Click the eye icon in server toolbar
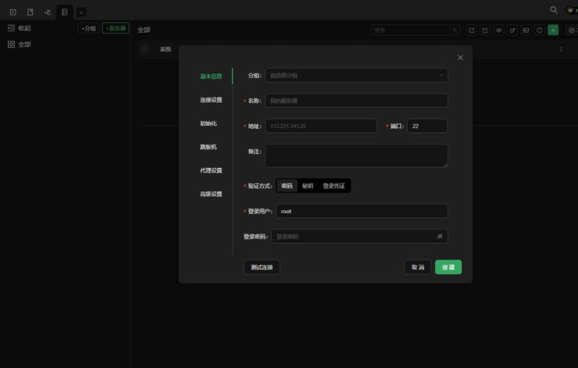 click(499, 30)
